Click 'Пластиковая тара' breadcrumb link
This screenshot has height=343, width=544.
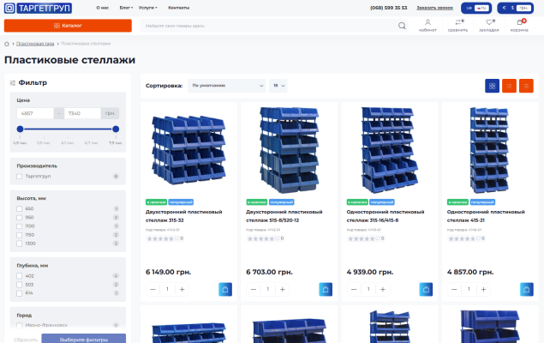click(35, 44)
